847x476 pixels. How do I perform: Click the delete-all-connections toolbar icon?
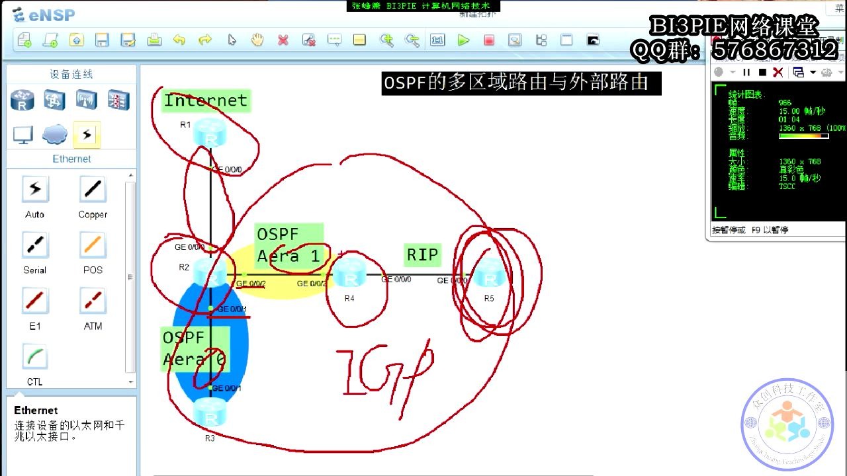click(308, 40)
